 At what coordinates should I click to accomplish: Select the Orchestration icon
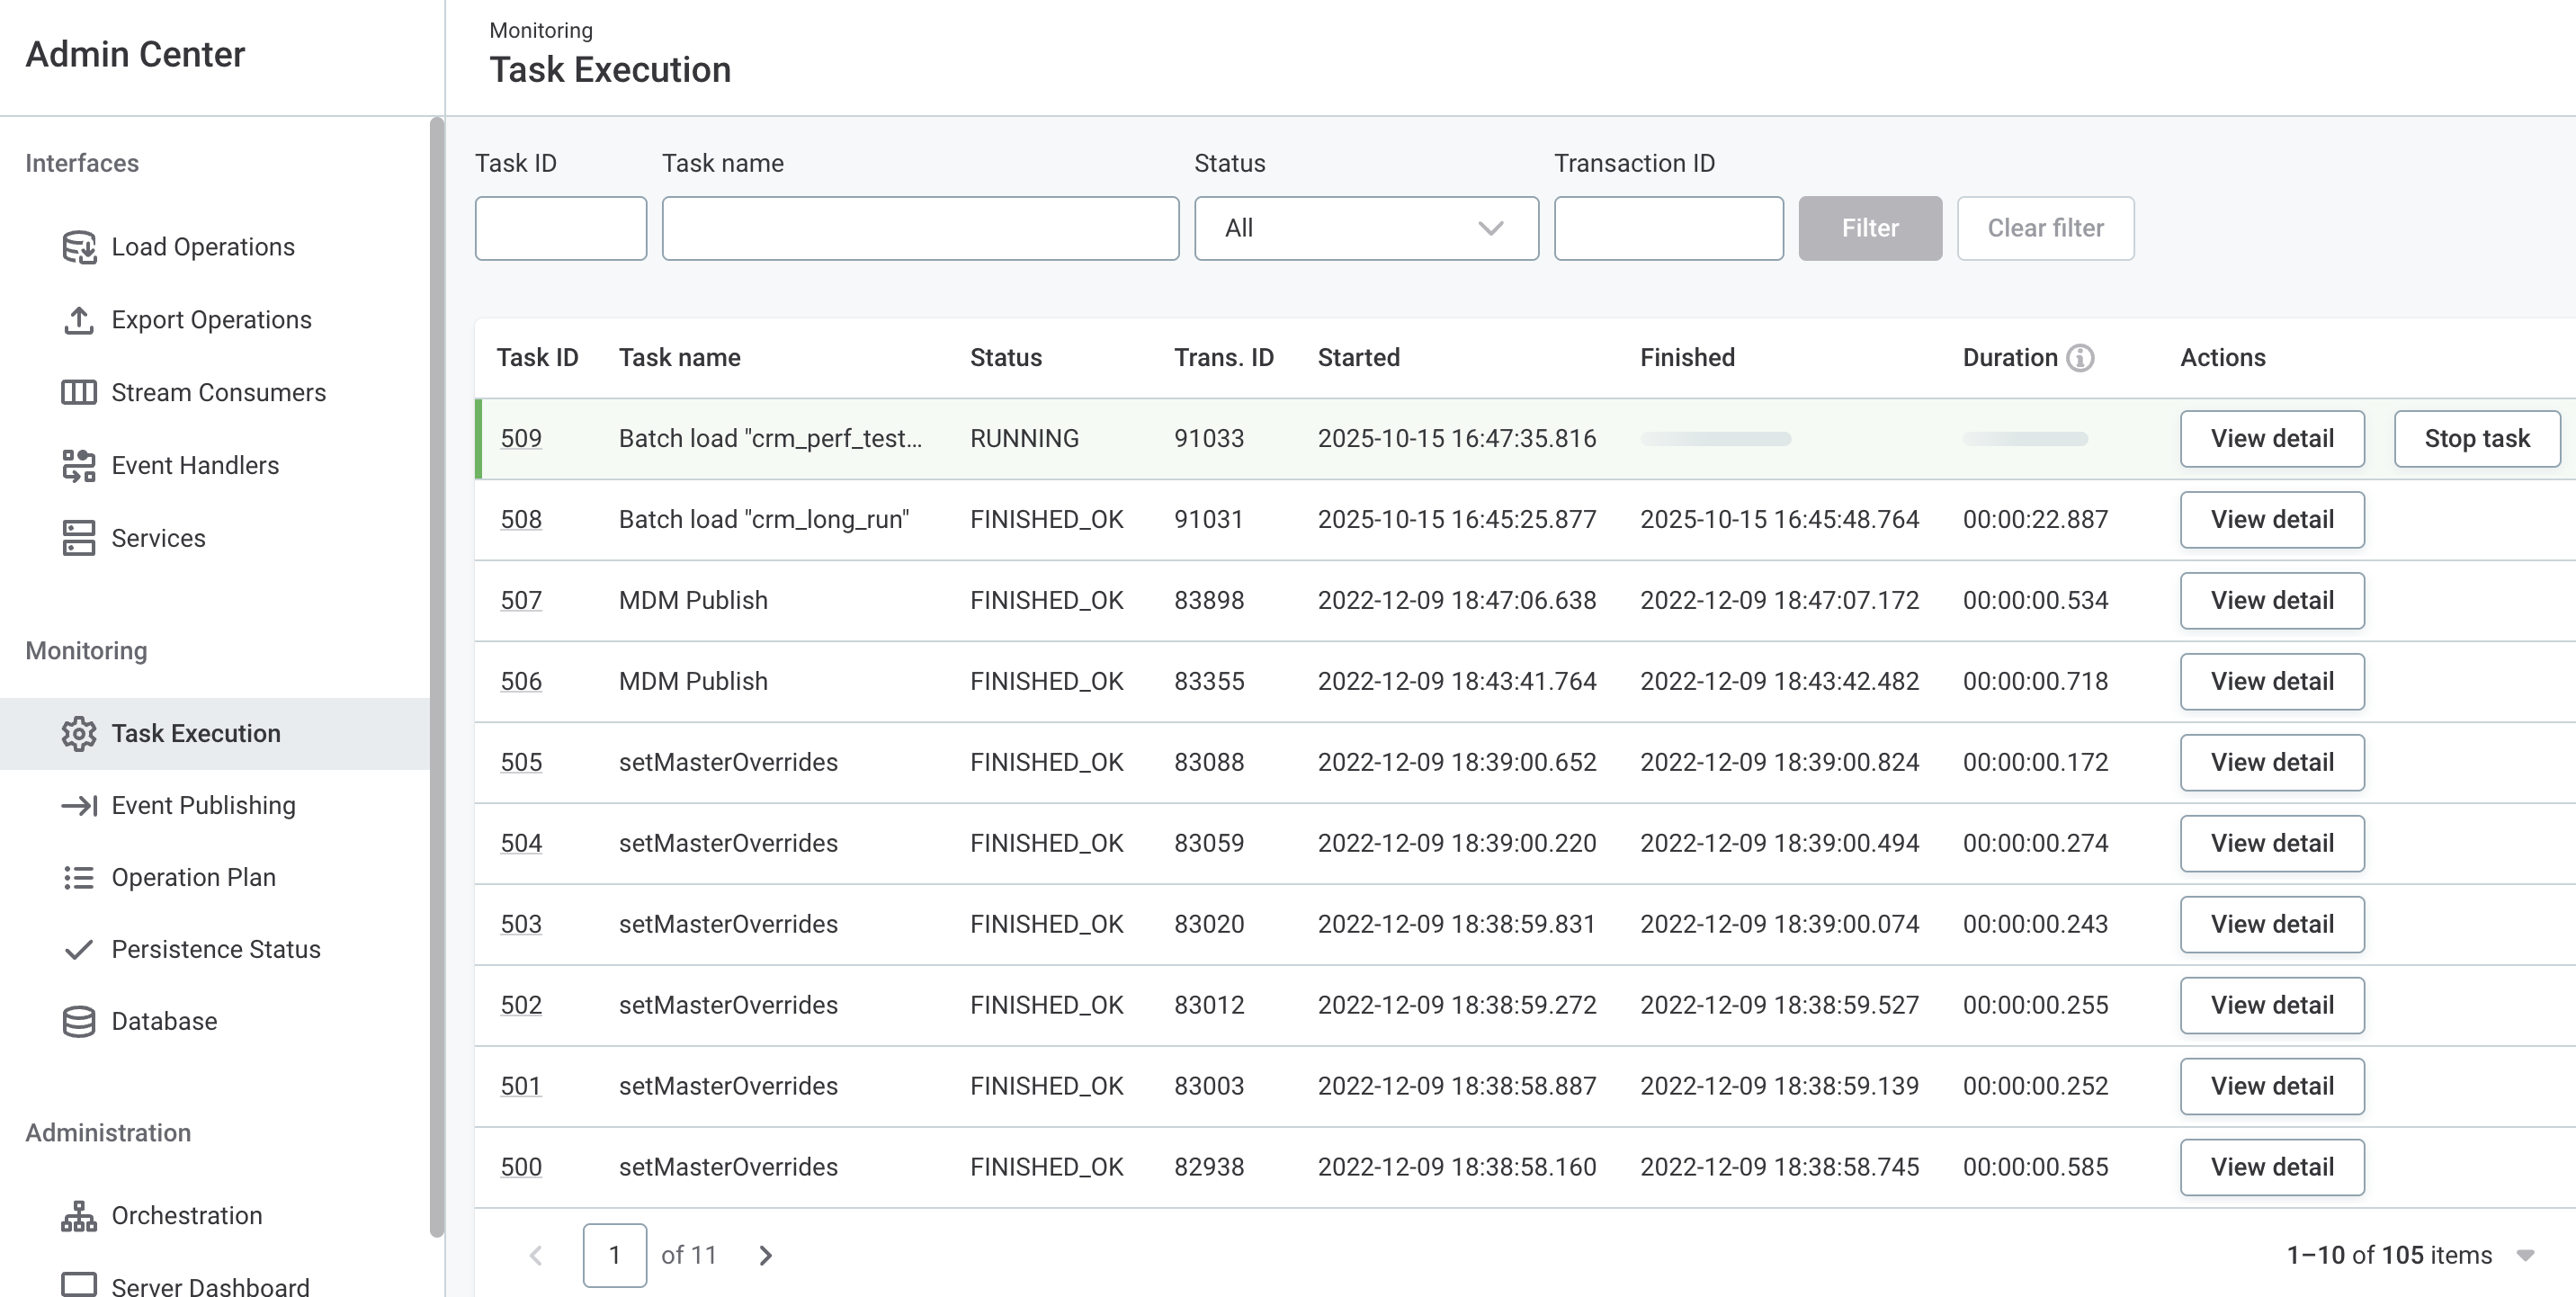(79, 1216)
